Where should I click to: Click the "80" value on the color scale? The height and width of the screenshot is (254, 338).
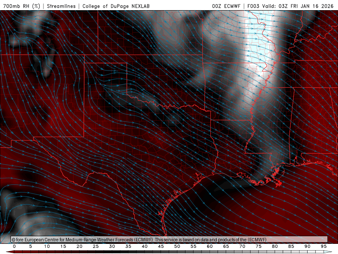[x=275, y=246]
